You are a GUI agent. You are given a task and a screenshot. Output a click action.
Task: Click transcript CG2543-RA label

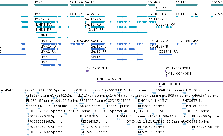[166, 25]
